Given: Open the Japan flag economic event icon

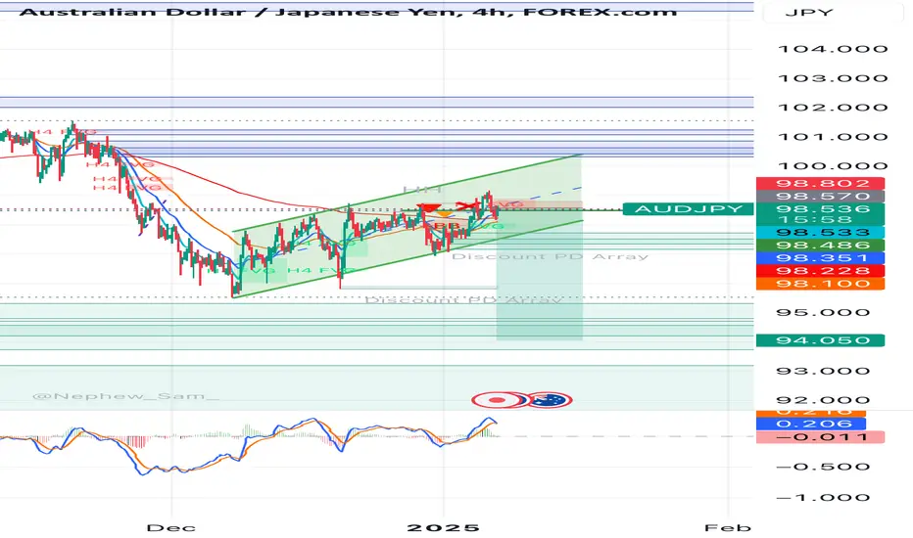Looking at the screenshot, I should (499, 400).
